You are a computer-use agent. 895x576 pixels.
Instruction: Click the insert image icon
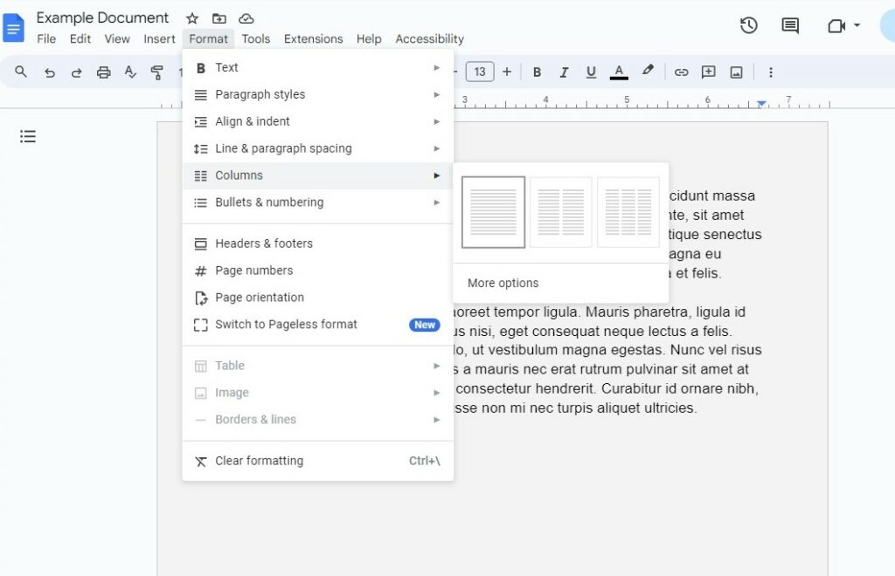[736, 72]
